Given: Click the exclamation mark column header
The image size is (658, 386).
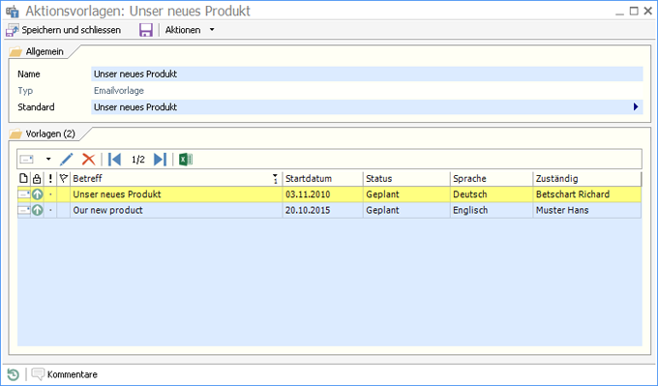Looking at the screenshot, I should coord(50,179).
